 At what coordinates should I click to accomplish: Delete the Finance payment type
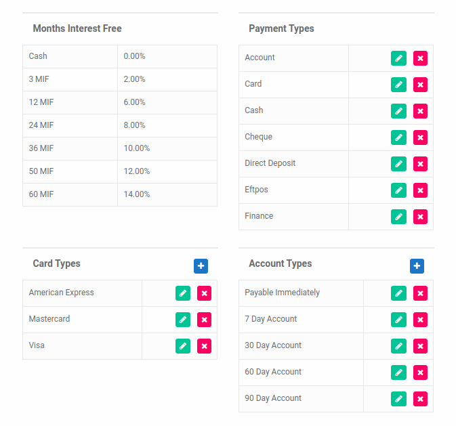pyautogui.click(x=420, y=217)
